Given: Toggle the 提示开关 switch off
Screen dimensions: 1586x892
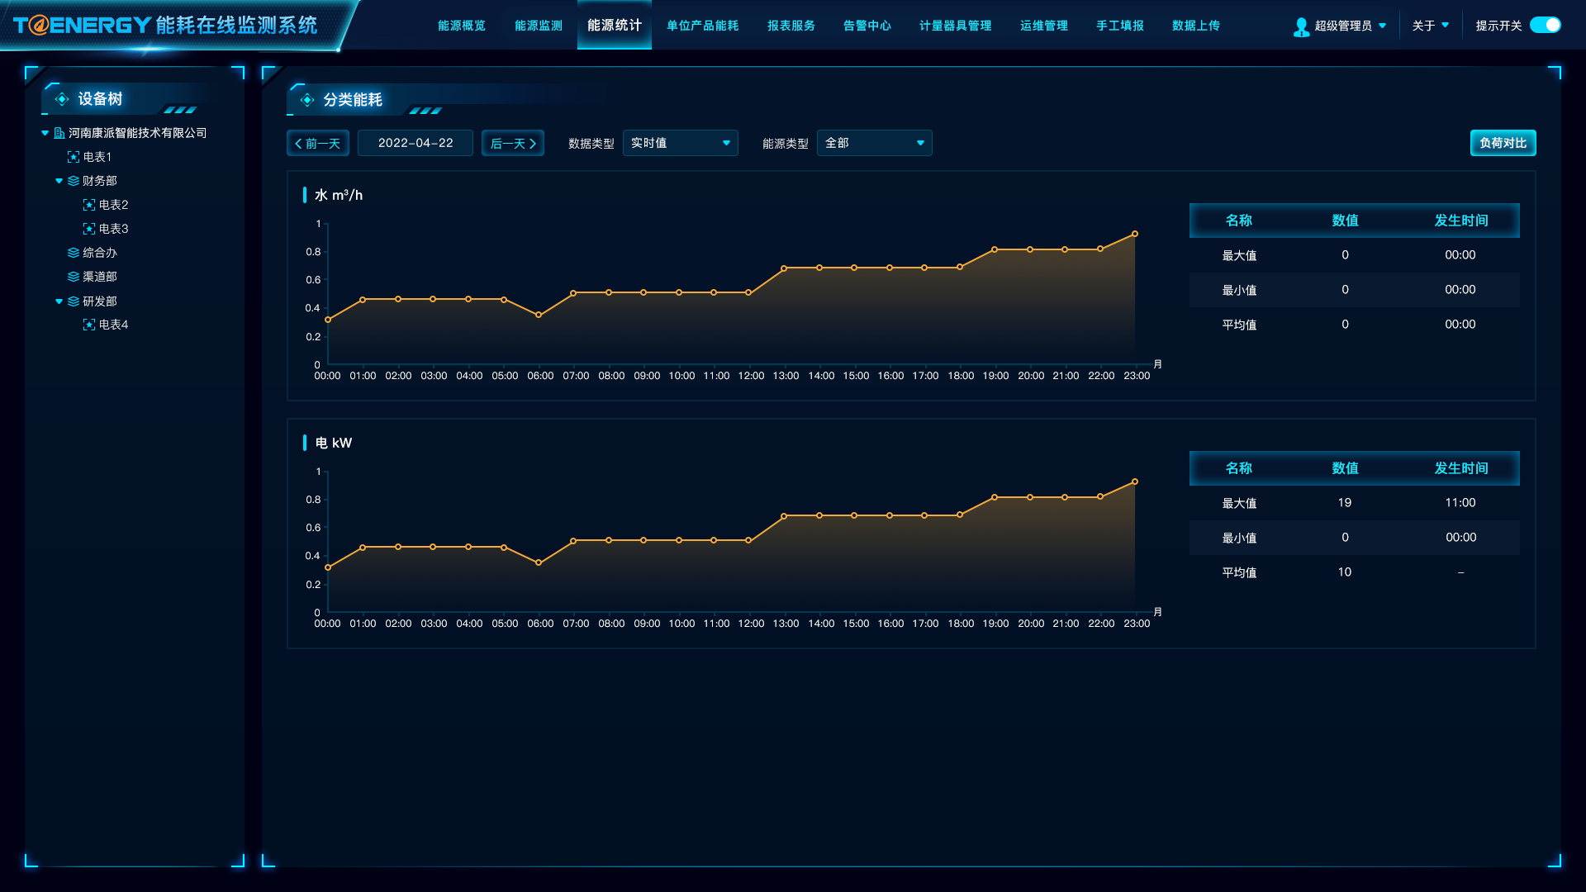Looking at the screenshot, I should (x=1545, y=26).
